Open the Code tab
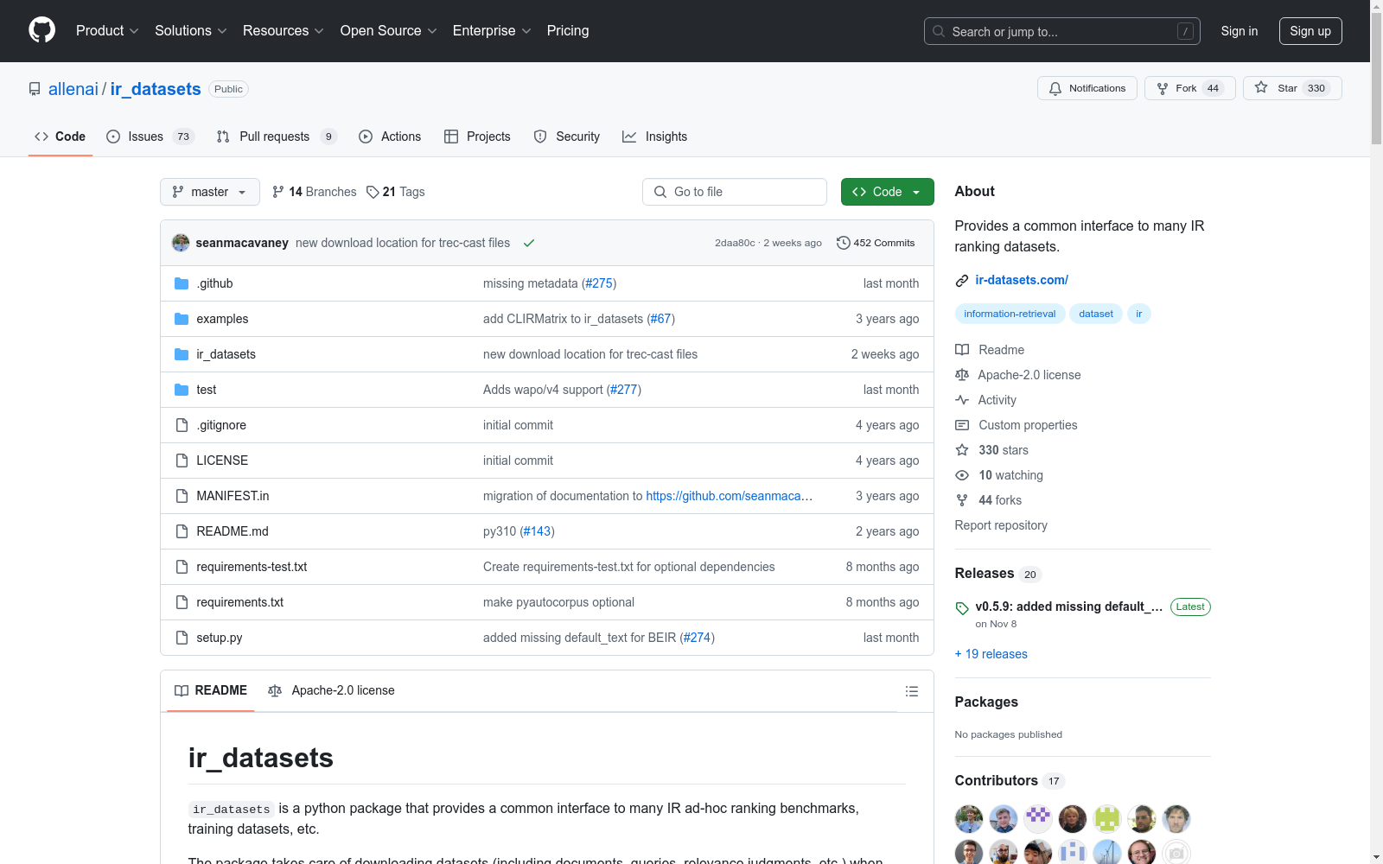Screen dimensions: 1383x864 [x=61, y=137]
